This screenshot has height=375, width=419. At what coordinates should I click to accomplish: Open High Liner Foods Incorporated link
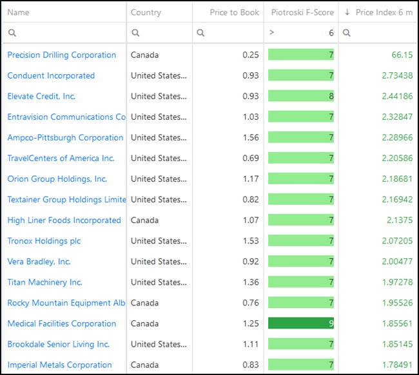(x=64, y=220)
